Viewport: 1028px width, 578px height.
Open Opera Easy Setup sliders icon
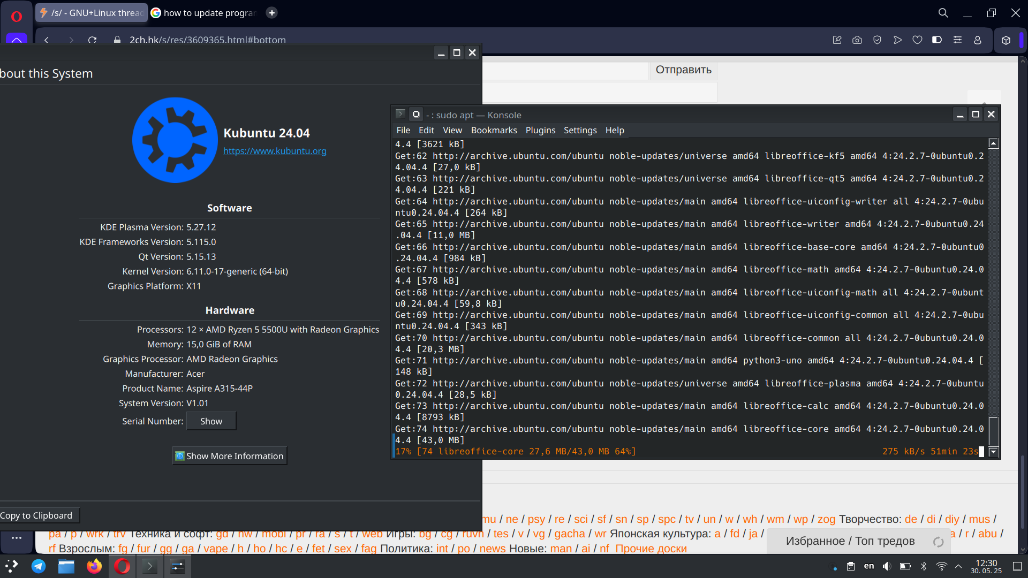coord(957,40)
